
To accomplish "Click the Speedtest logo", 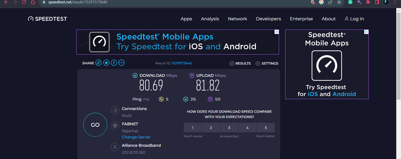I will pos(48,19).
